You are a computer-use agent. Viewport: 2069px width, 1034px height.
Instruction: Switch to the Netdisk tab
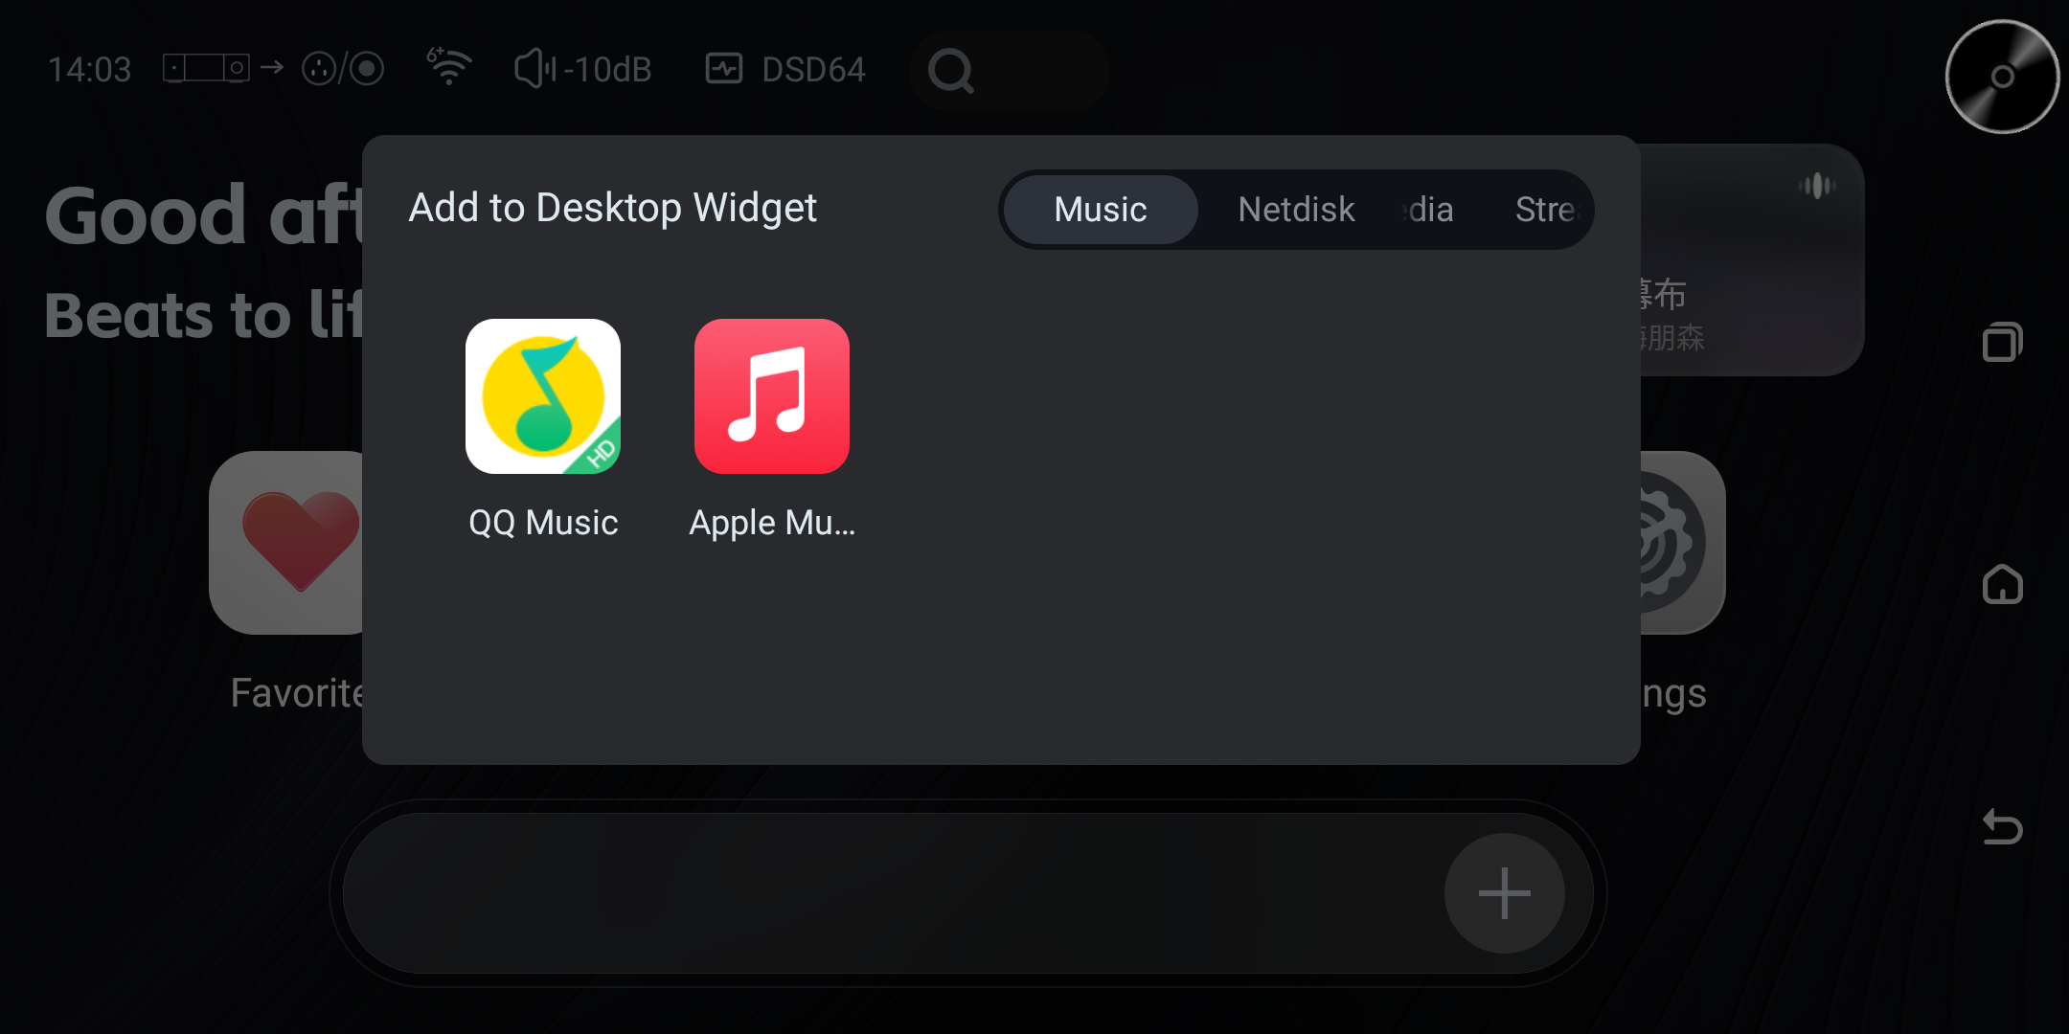pyautogui.click(x=1296, y=210)
